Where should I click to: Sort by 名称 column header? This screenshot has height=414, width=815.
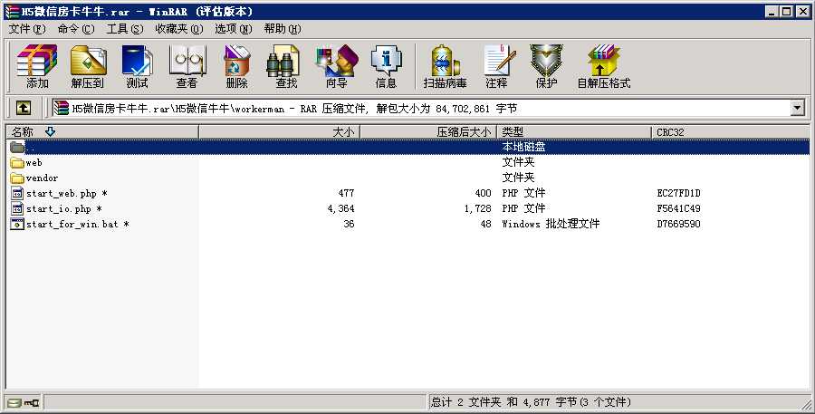tap(102, 132)
